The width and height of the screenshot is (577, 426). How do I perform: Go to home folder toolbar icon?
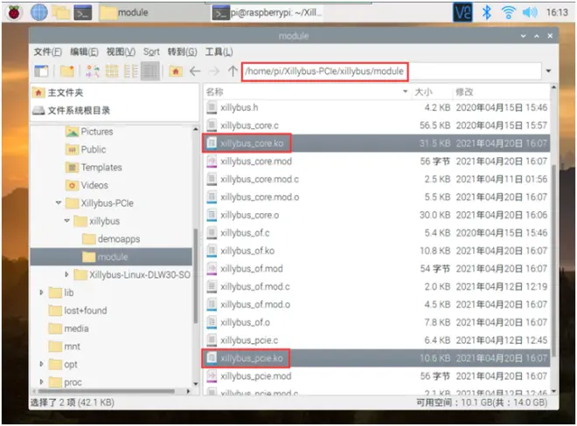point(176,71)
